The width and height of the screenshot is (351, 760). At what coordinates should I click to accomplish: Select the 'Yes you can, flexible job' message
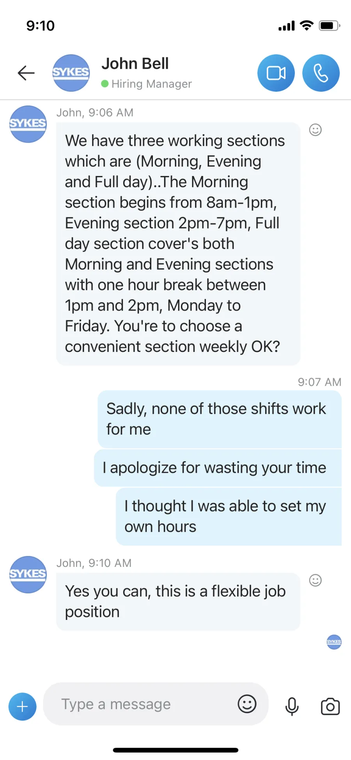tap(178, 602)
